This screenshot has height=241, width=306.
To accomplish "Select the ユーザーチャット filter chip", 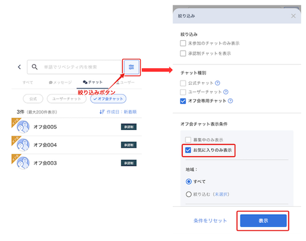I will pyautogui.click(x=67, y=99).
